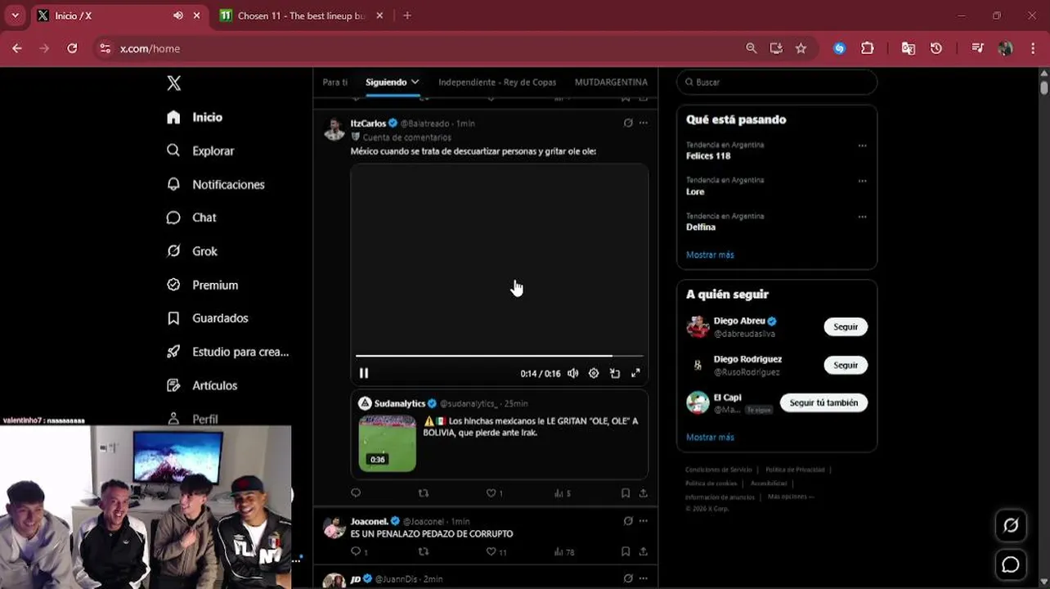Open Chat from sidebar
Screen dimensions: 1050x589
point(191,218)
